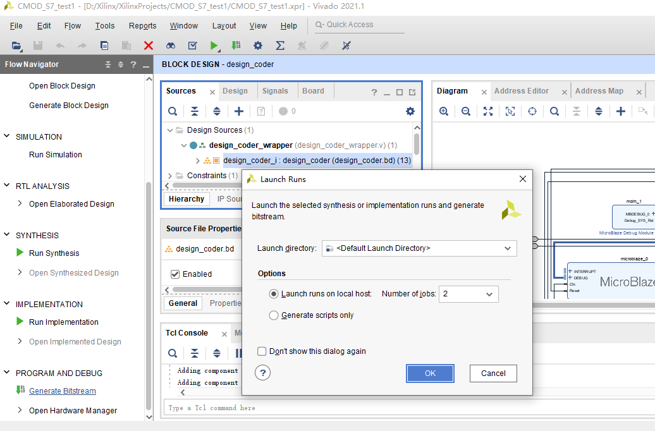
Task: Open the Flow menu
Action: tap(72, 26)
